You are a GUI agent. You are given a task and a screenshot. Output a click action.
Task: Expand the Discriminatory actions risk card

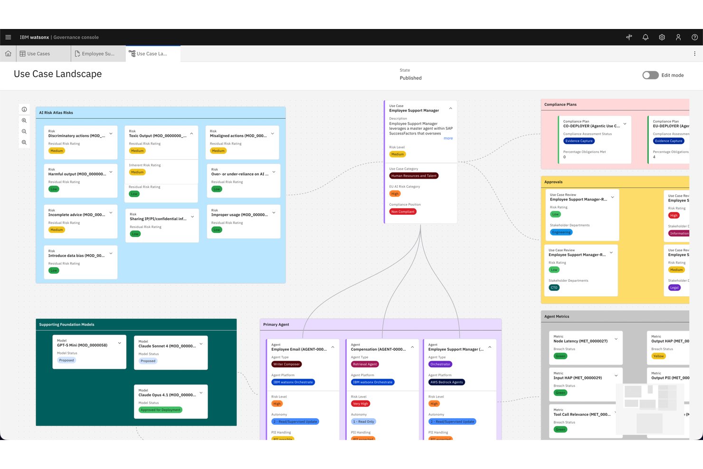point(111,134)
